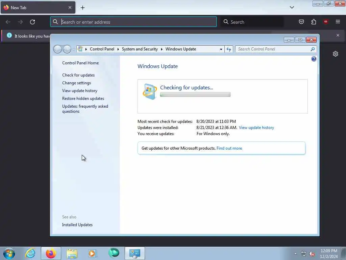This screenshot has width=346, height=260.
Task: Open Pocket save icon in Firefox
Action: (301, 22)
